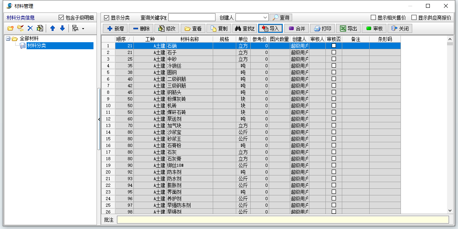Uncheck 包含子级明细 checkbox
Image resolution: width=458 pixels, height=229 pixels.
pos(61,17)
